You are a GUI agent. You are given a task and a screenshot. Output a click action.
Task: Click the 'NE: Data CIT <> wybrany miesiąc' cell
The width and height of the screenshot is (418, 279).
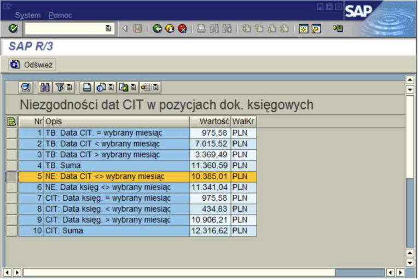click(117, 176)
